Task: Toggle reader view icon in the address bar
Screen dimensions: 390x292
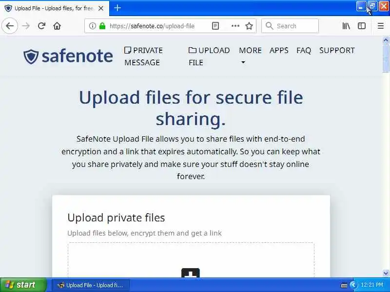Action: [x=215, y=26]
